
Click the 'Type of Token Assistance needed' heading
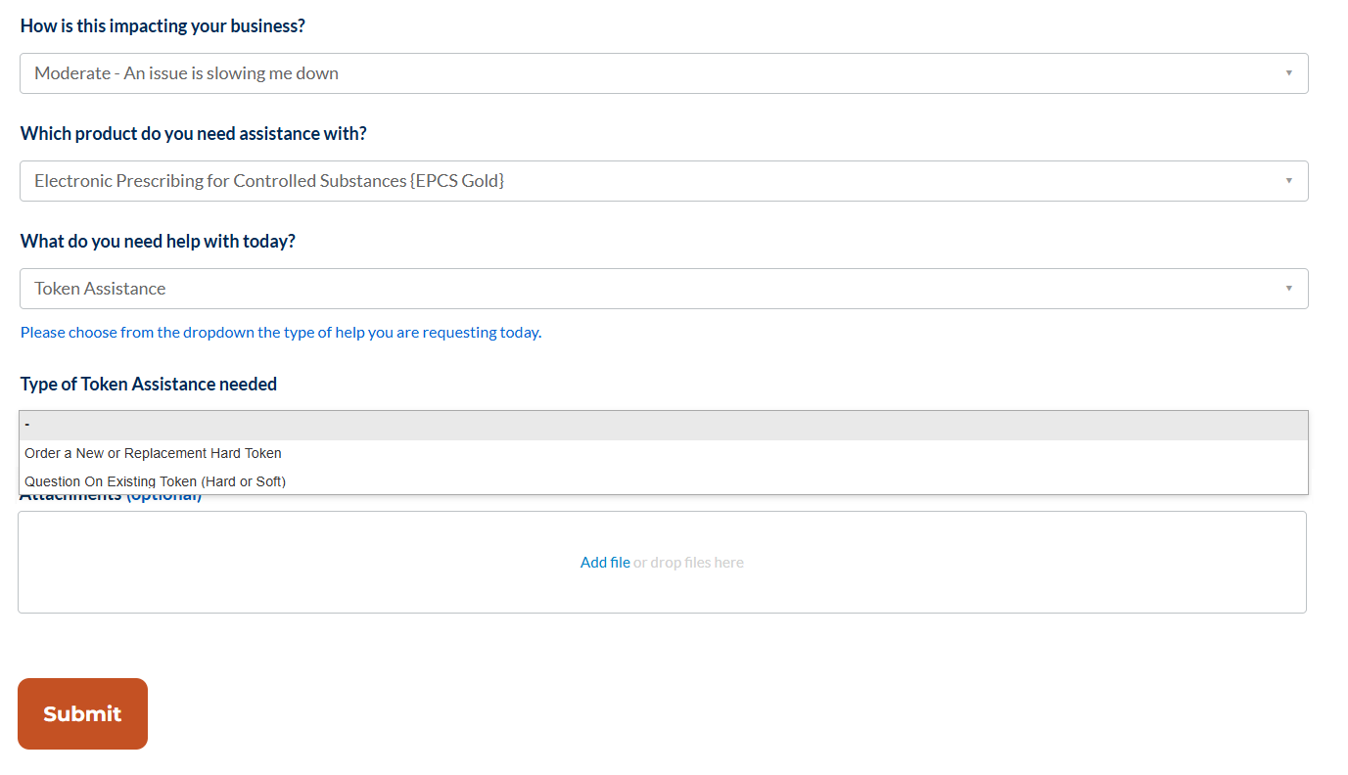[148, 384]
